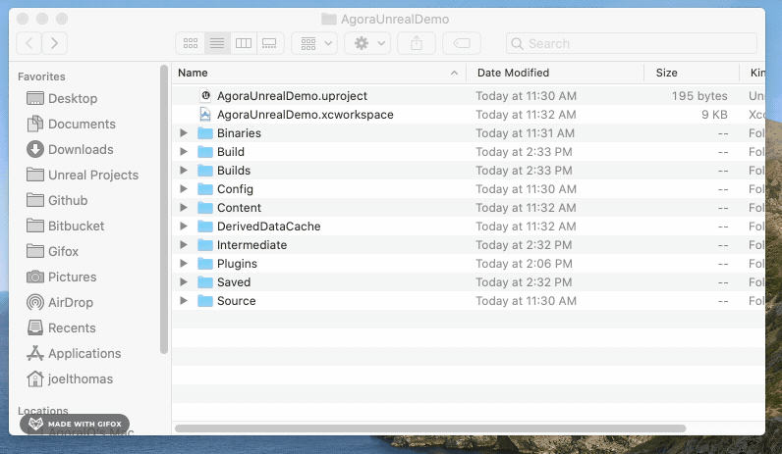782x454 pixels.
Task: Open Downloads in the sidebar
Action: [70, 149]
